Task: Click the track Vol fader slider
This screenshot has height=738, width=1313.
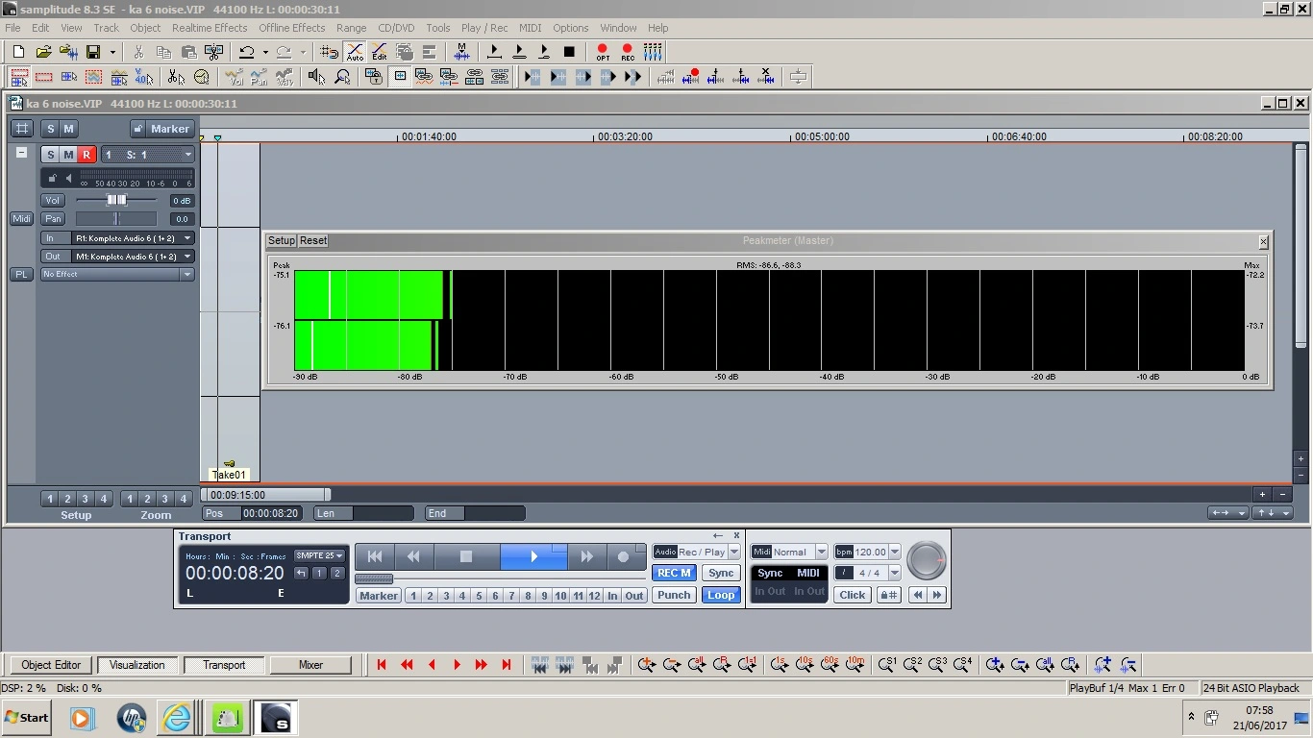Action: click(116, 200)
